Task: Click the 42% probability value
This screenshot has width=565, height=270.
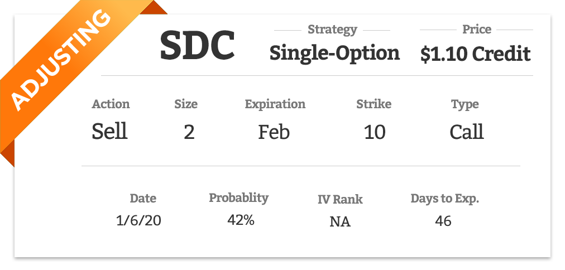Action: click(241, 220)
